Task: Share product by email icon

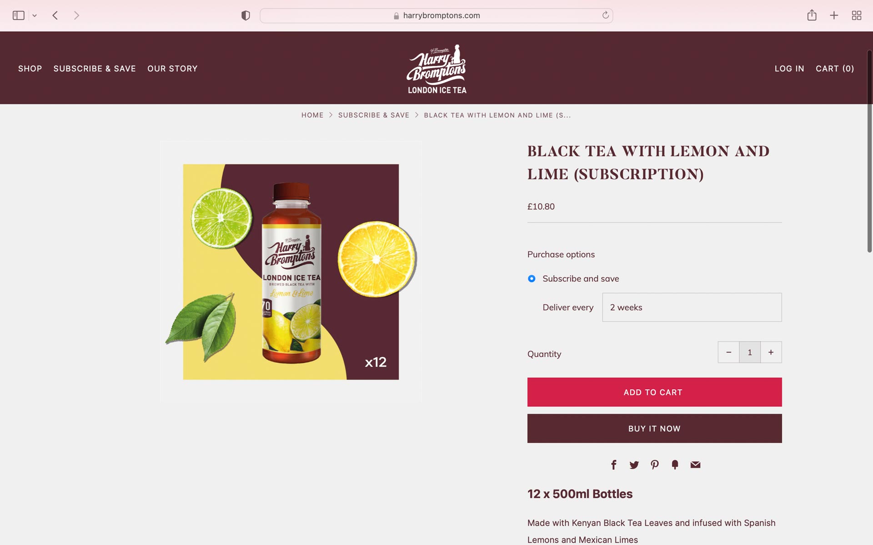Action: point(695,465)
